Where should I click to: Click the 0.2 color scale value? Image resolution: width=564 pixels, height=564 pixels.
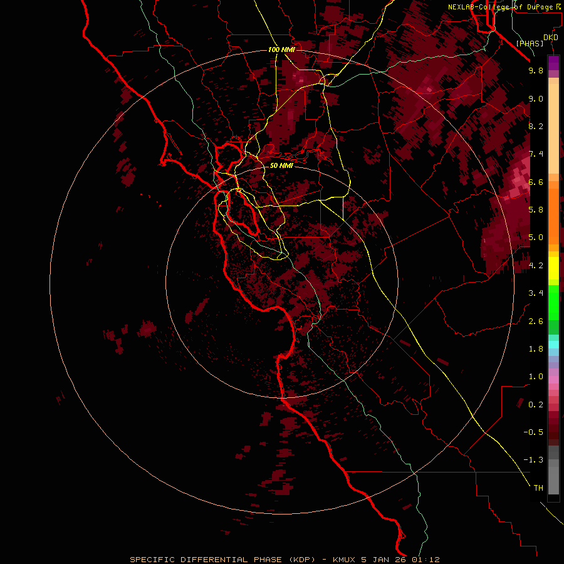point(536,405)
